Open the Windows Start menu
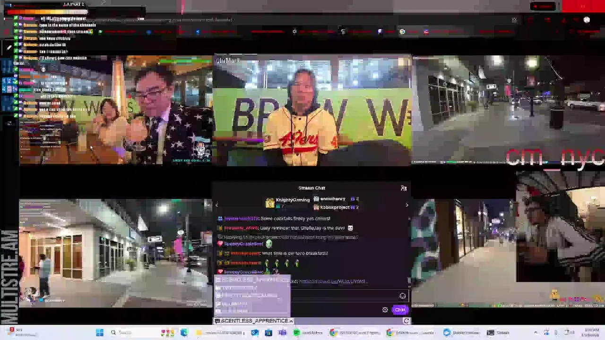Viewport: 605px width, 340px height. pyautogui.click(x=100, y=333)
